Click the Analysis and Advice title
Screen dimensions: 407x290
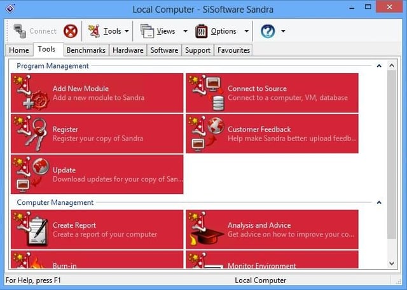pyautogui.click(x=259, y=225)
